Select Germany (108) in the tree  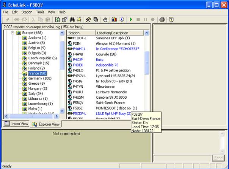click(x=40, y=78)
